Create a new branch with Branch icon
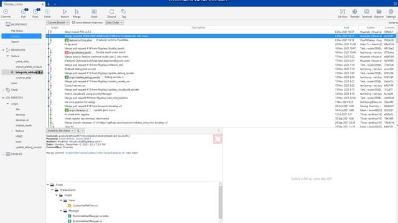The image size is (398, 223). click(x=65, y=12)
